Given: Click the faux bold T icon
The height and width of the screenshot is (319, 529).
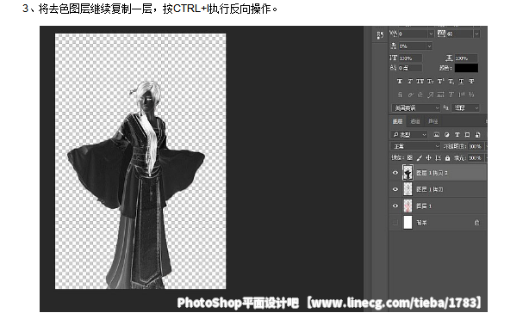Looking at the screenshot, I should (x=400, y=81).
